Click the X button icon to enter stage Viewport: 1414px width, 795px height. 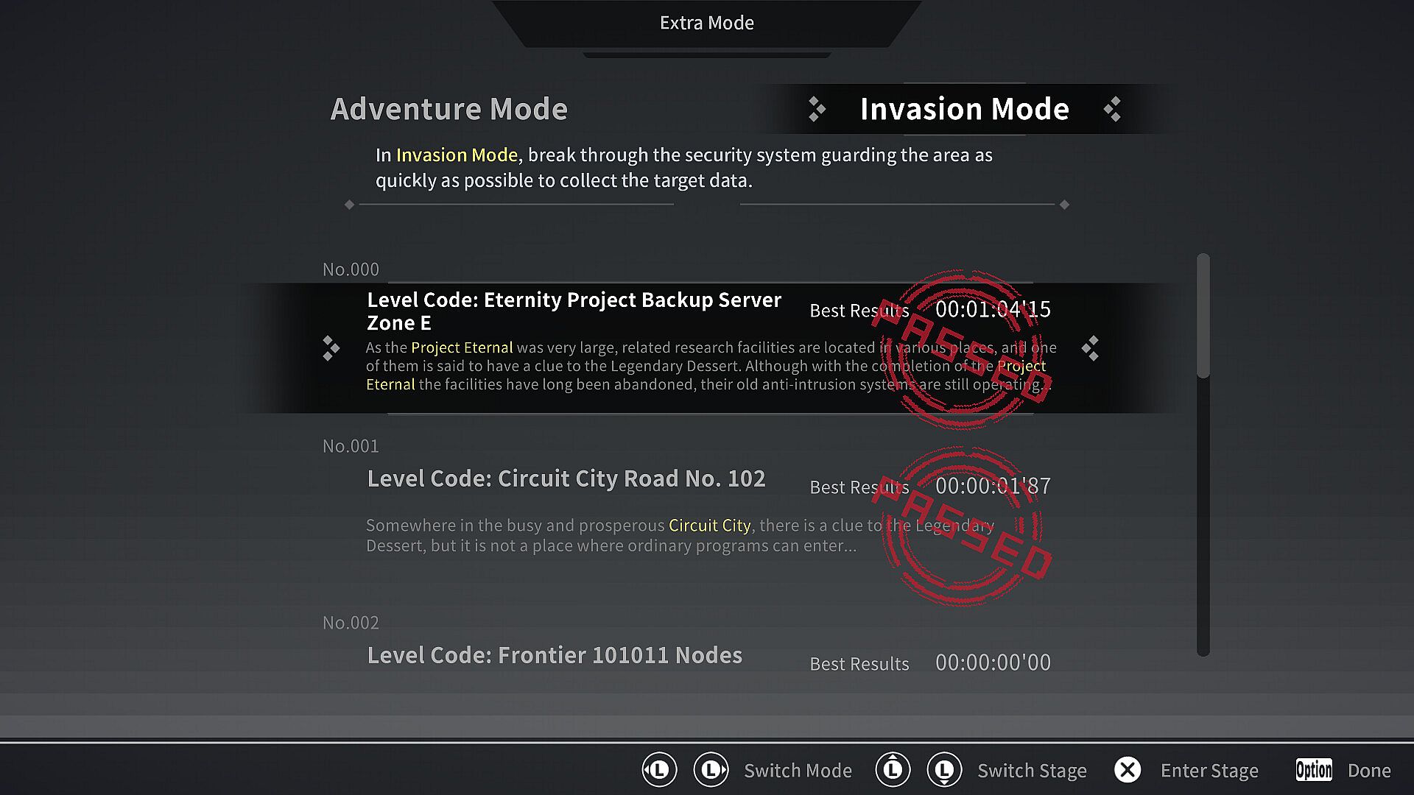1127,770
